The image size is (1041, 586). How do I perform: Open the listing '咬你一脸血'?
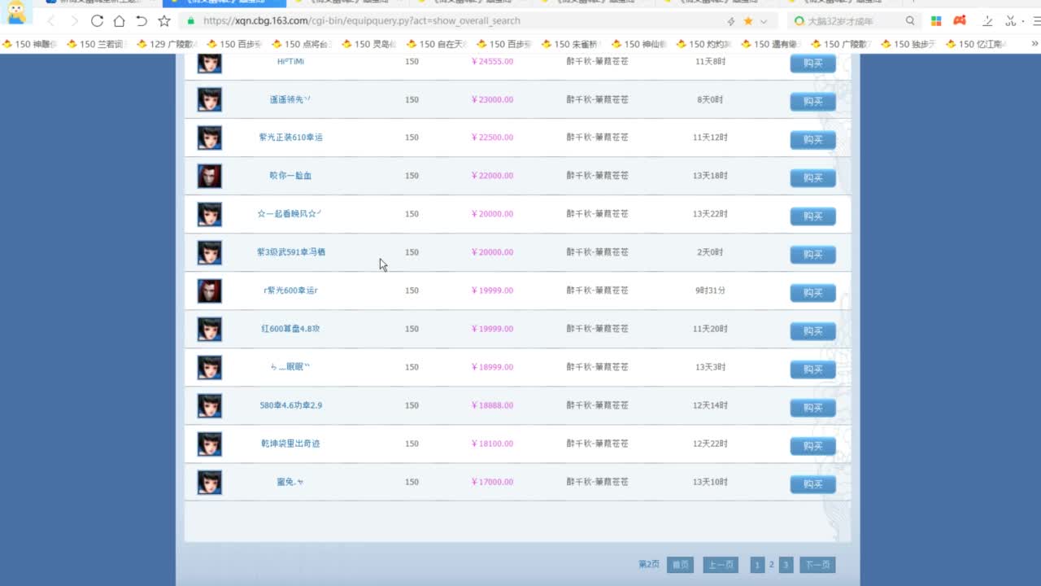(x=290, y=176)
